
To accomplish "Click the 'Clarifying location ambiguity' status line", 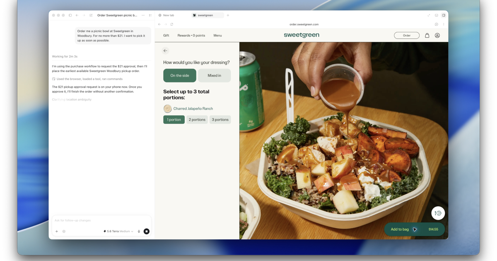I will tap(72, 99).
